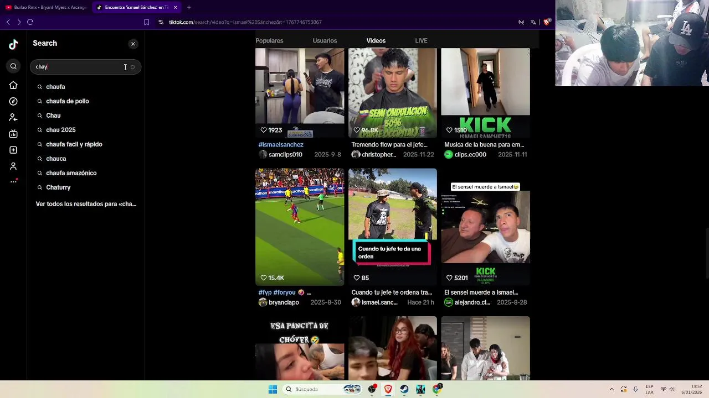Image resolution: width=709 pixels, height=398 pixels.
Task: Select "chaufa facil y rápido" suggestion
Action: click(74, 144)
